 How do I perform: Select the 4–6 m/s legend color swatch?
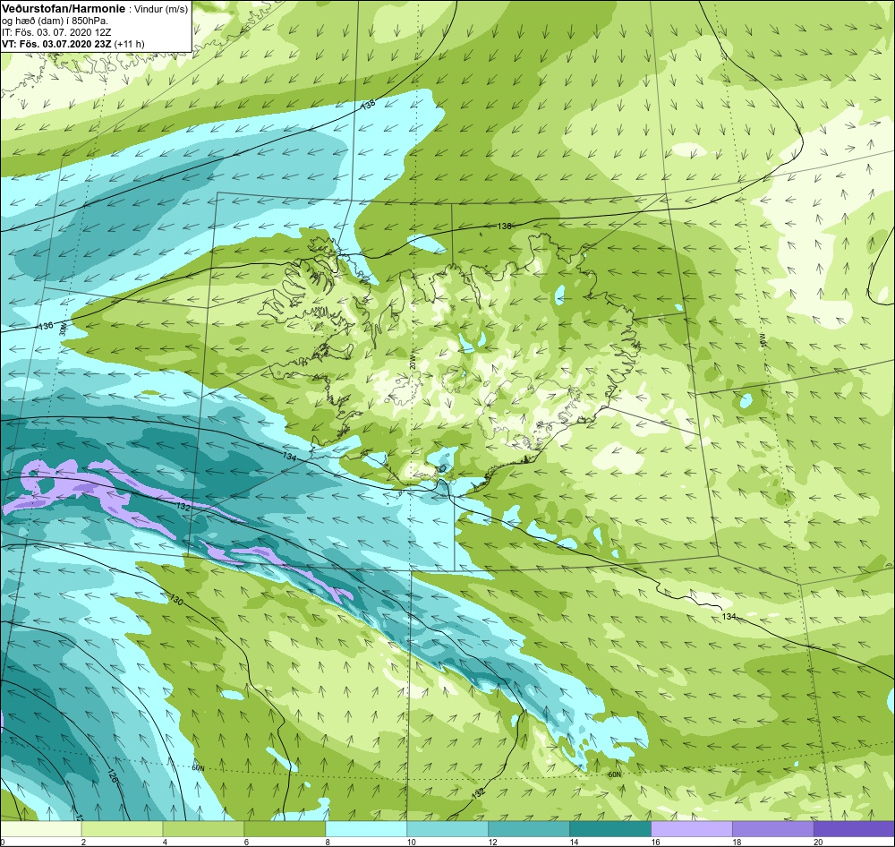pyautogui.click(x=203, y=829)
